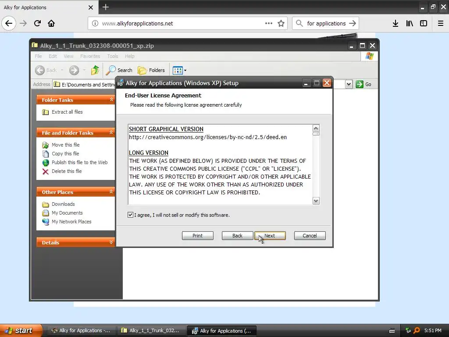Submit search with arrow in search box
Image resolution: width=449 pixels, height=337 pixels.
click(x=353, y=23)
